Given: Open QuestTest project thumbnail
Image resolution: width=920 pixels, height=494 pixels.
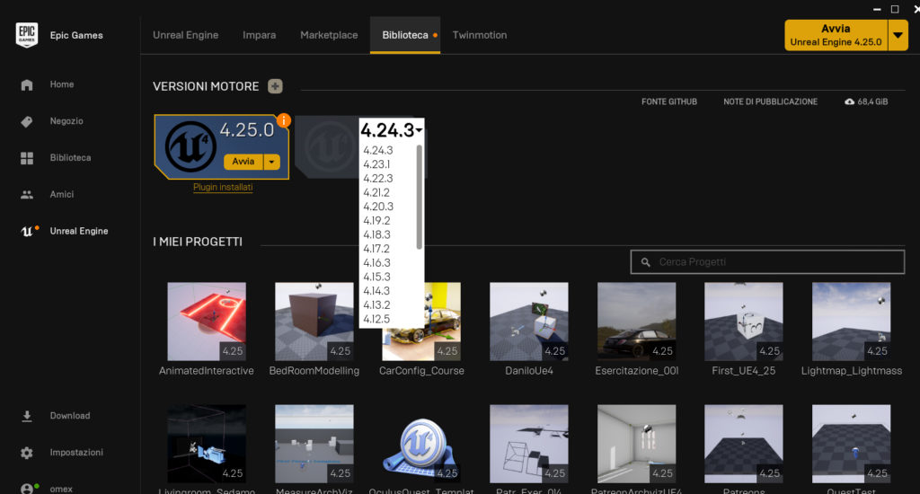Looking at the screenshot, I should 852,444.
